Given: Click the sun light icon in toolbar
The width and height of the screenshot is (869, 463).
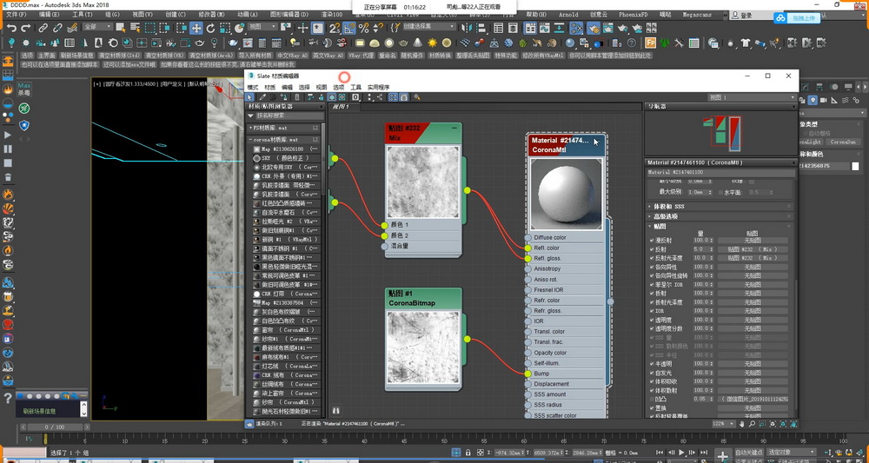Looking at the screenshot, I should [x=432, y=43].
